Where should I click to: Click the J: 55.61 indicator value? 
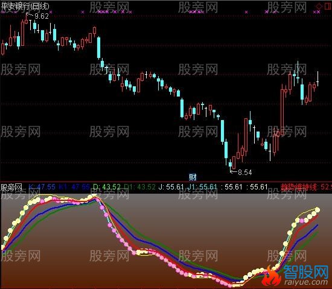point(171,187)
